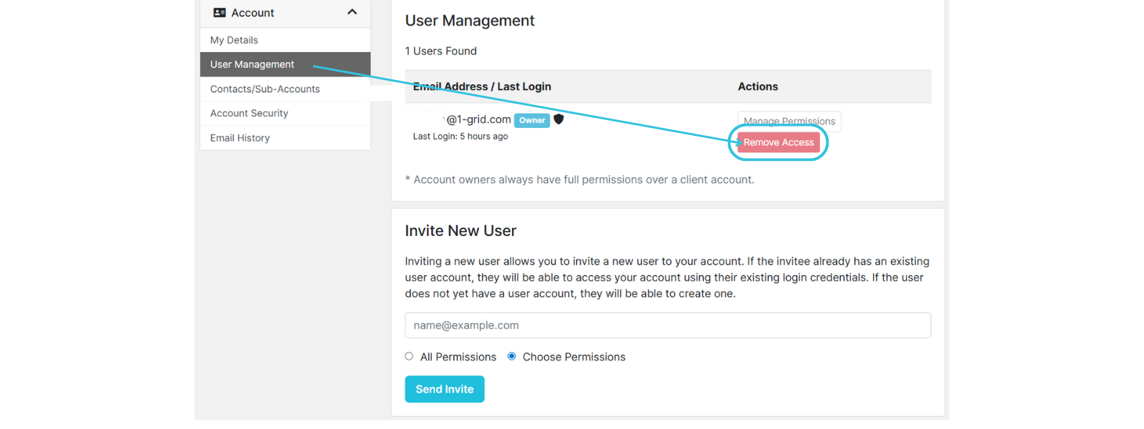
Task: Click the Invite New User heading
Action: click(460, 231)
